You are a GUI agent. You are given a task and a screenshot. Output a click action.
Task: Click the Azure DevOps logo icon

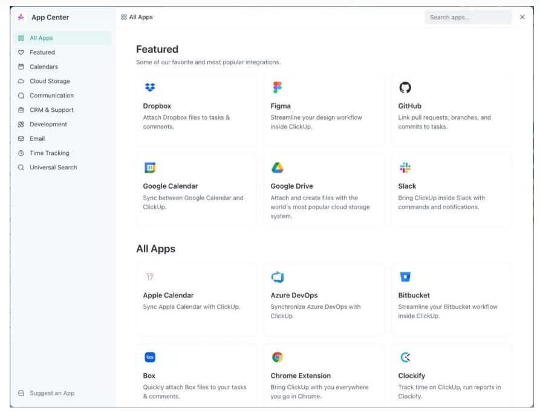277,277
